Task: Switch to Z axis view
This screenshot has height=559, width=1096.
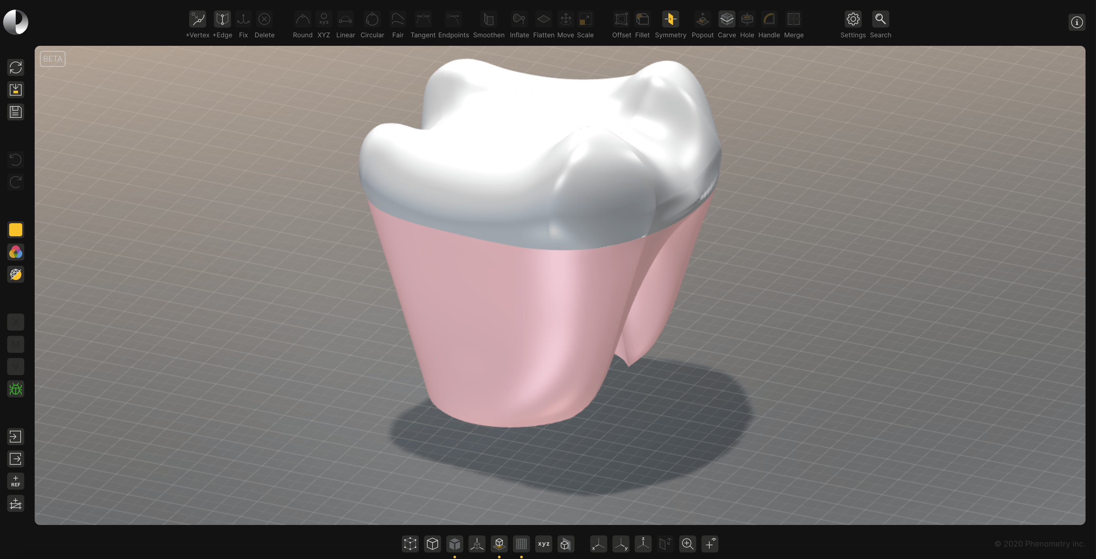Action: click(x=643, y=544)
